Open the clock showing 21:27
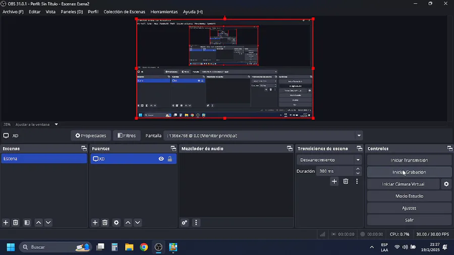The image size is (454, 255). [430, 247]
